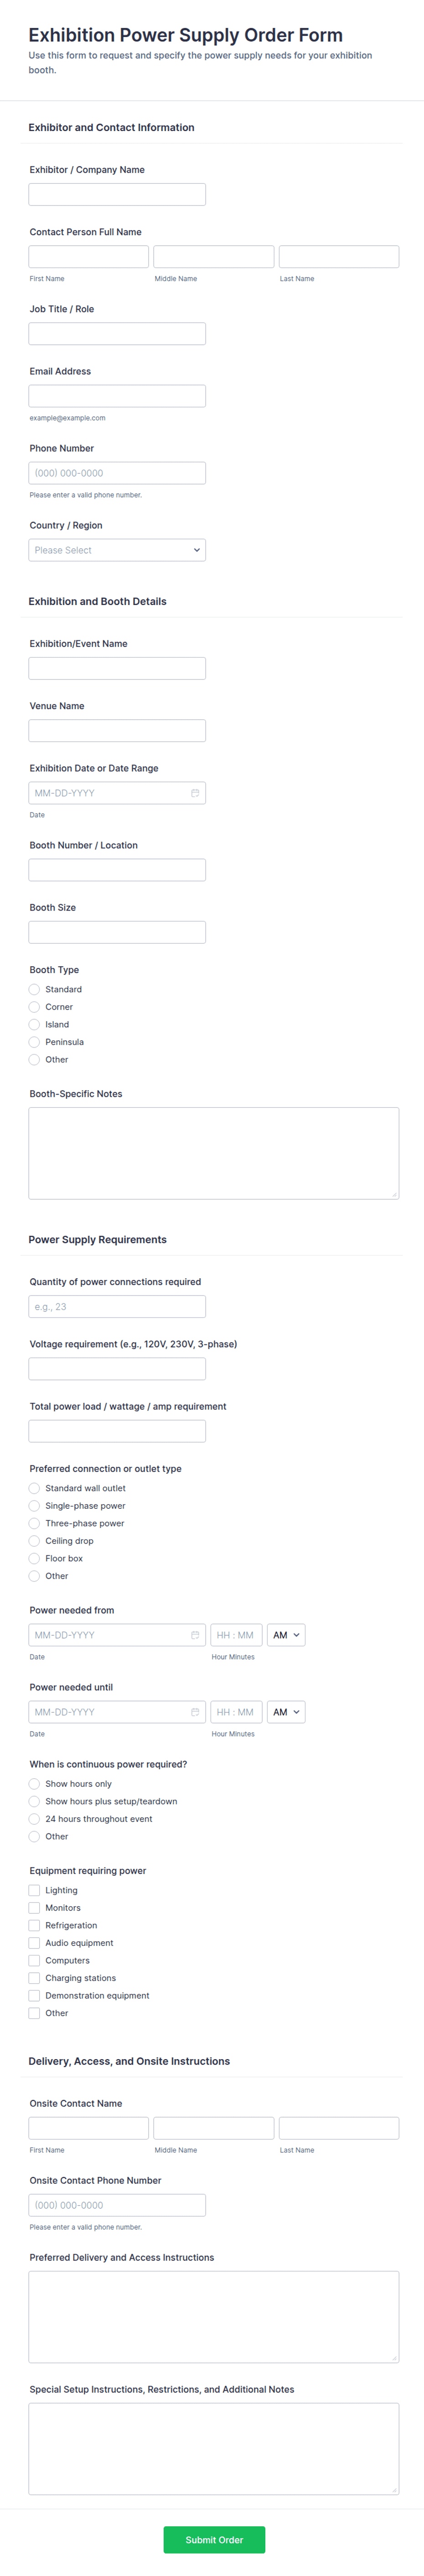
Task: Select the Island booth type
Action: 34,1024
